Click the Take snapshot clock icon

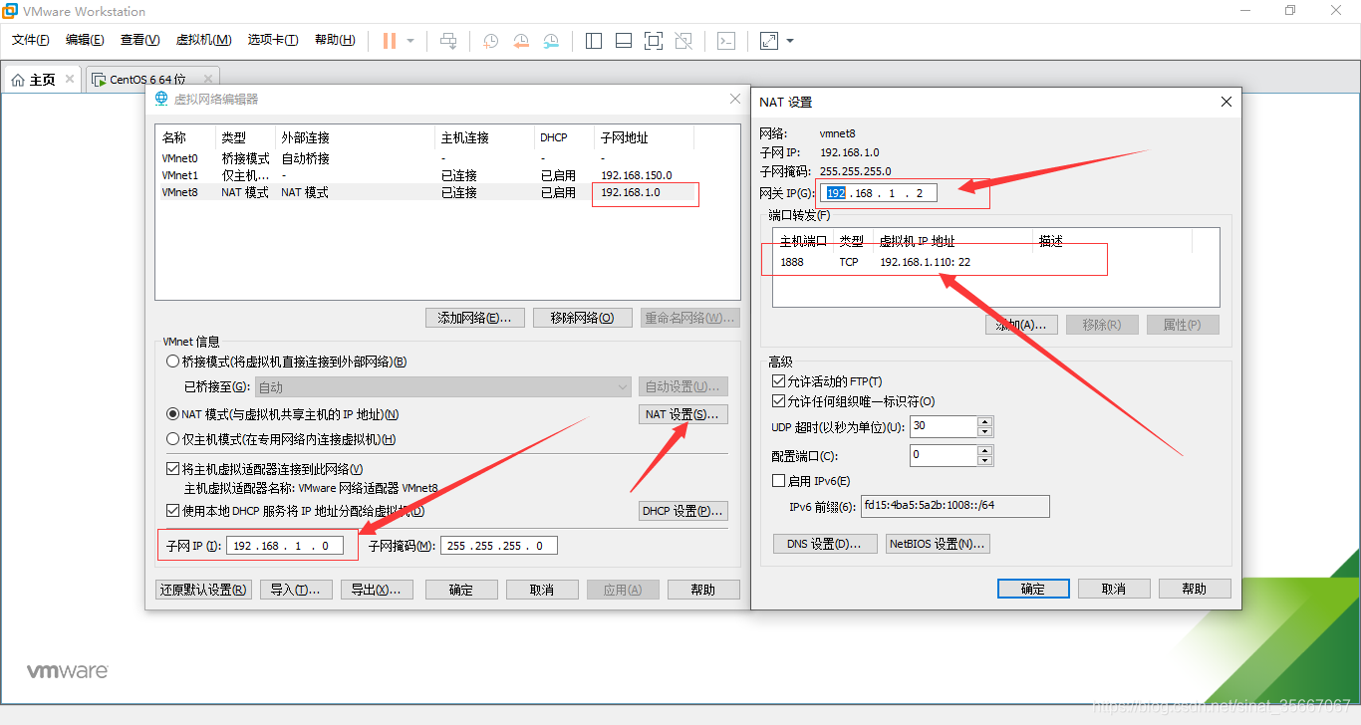pyautogui.click(x=491, y=41)
